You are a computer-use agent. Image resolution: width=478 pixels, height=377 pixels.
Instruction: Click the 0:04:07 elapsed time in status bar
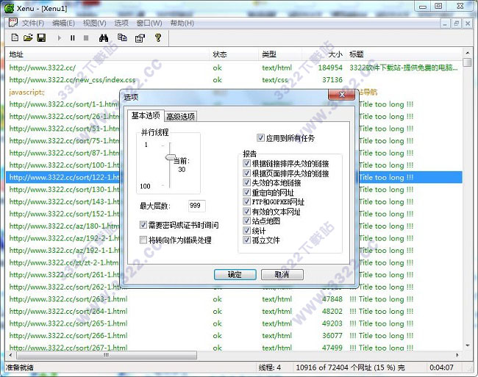click(x=441, y=367)
